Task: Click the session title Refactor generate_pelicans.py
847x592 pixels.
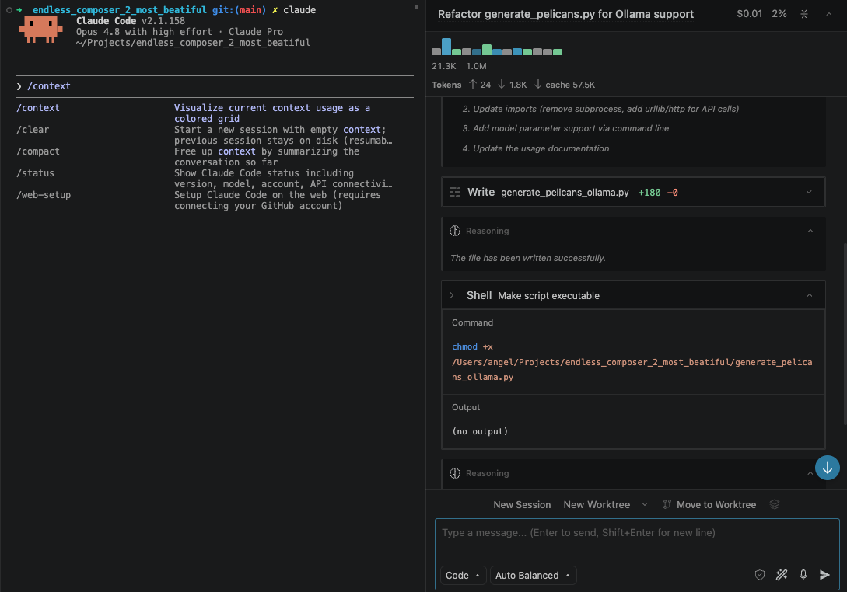Action: click(565, 14)
